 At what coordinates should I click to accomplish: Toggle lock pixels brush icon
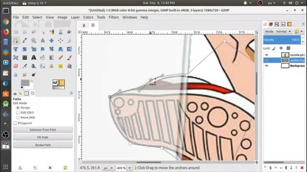click(274, 48)
